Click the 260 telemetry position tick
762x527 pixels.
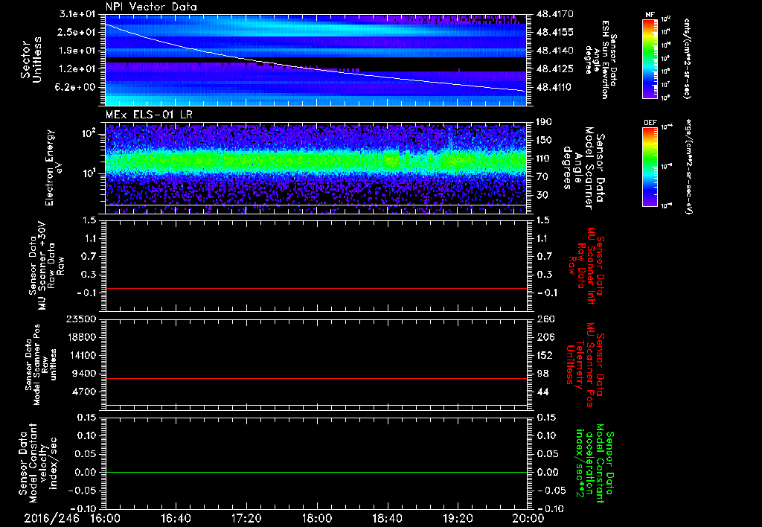[x=544, y=319]
